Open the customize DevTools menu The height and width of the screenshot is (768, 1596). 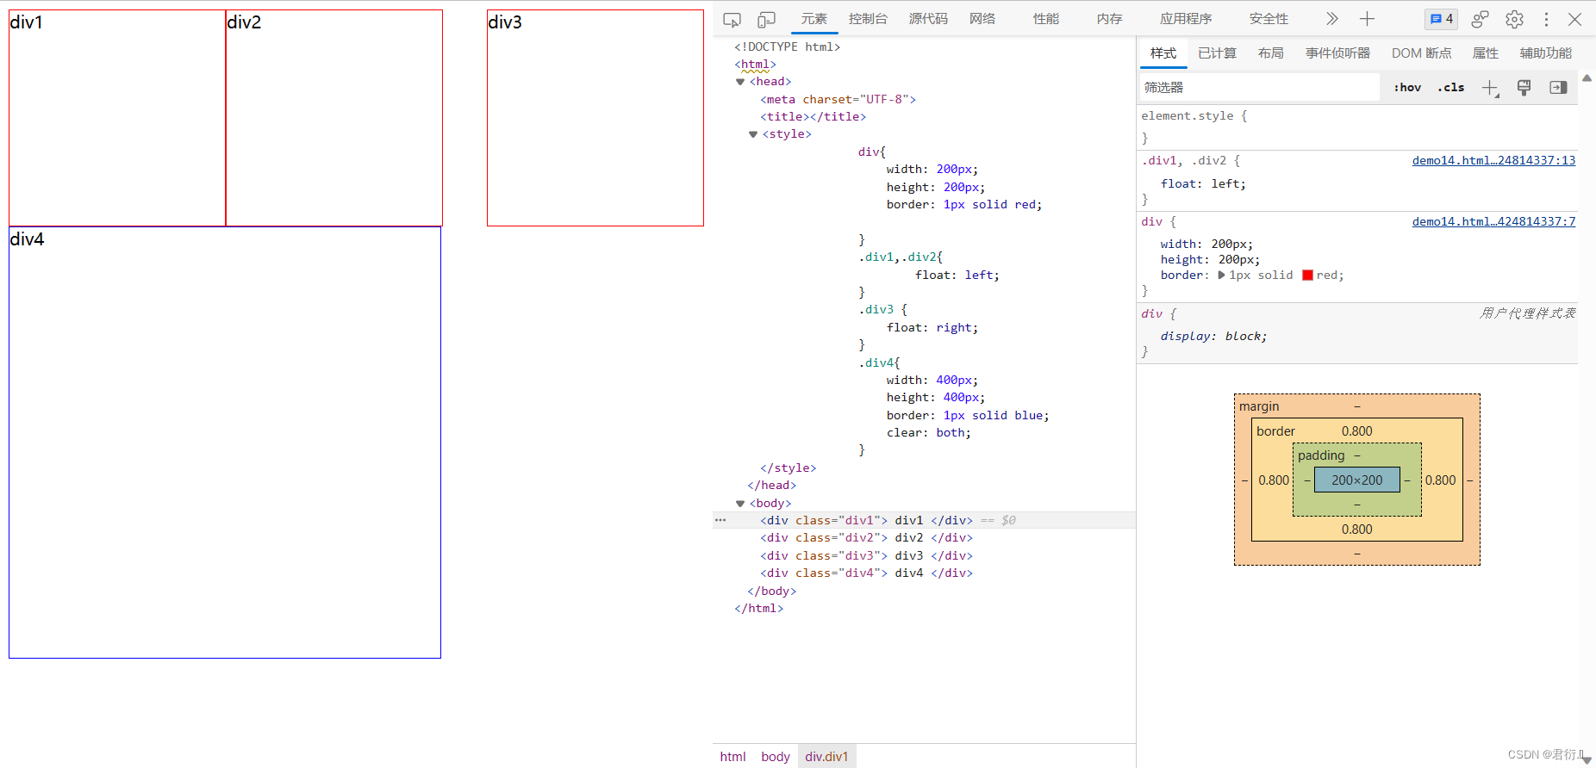click(x=1546, y=19)
